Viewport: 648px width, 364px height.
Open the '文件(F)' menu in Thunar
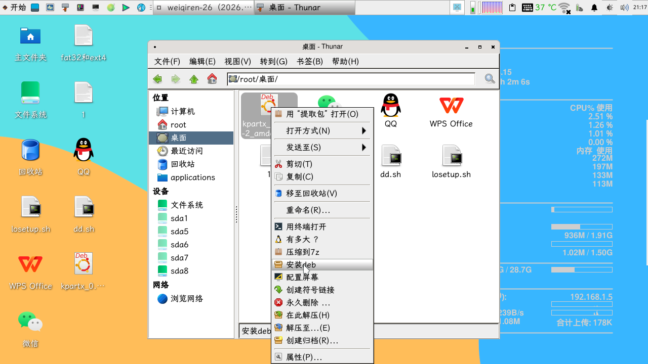tap(167, 61)
